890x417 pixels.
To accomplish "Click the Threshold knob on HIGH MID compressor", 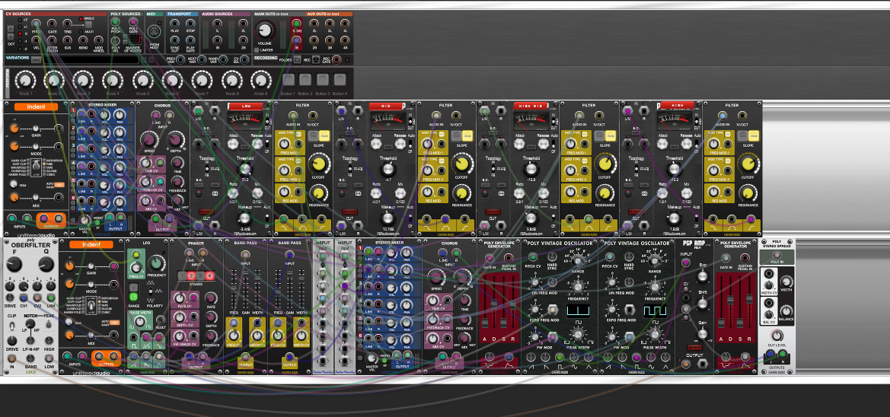I will coord(531,169).
